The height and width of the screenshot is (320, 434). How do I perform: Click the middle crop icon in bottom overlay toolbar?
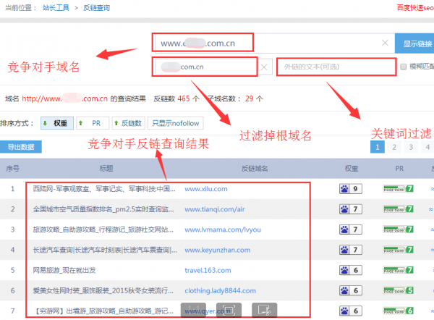click(x=229, y=309)
